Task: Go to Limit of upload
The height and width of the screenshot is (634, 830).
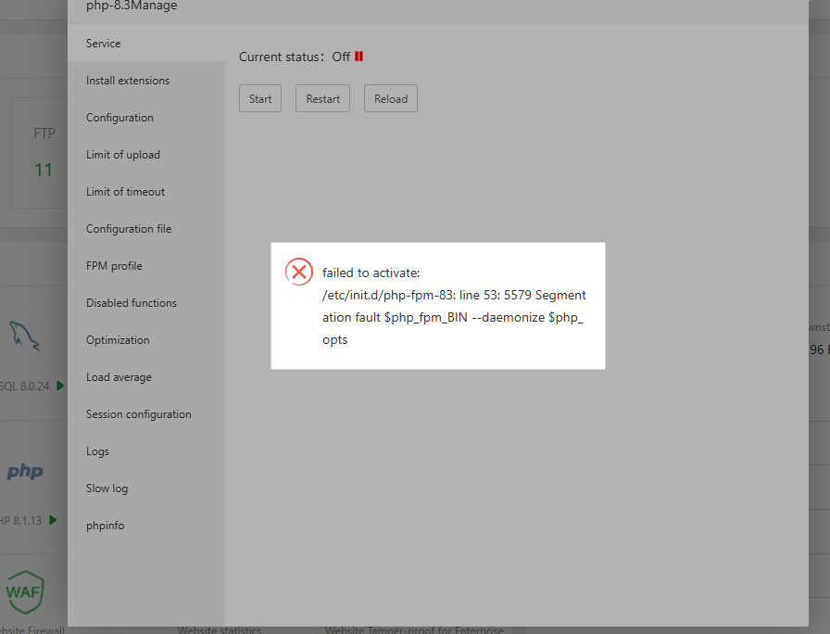Action: [x=146, y=155]
